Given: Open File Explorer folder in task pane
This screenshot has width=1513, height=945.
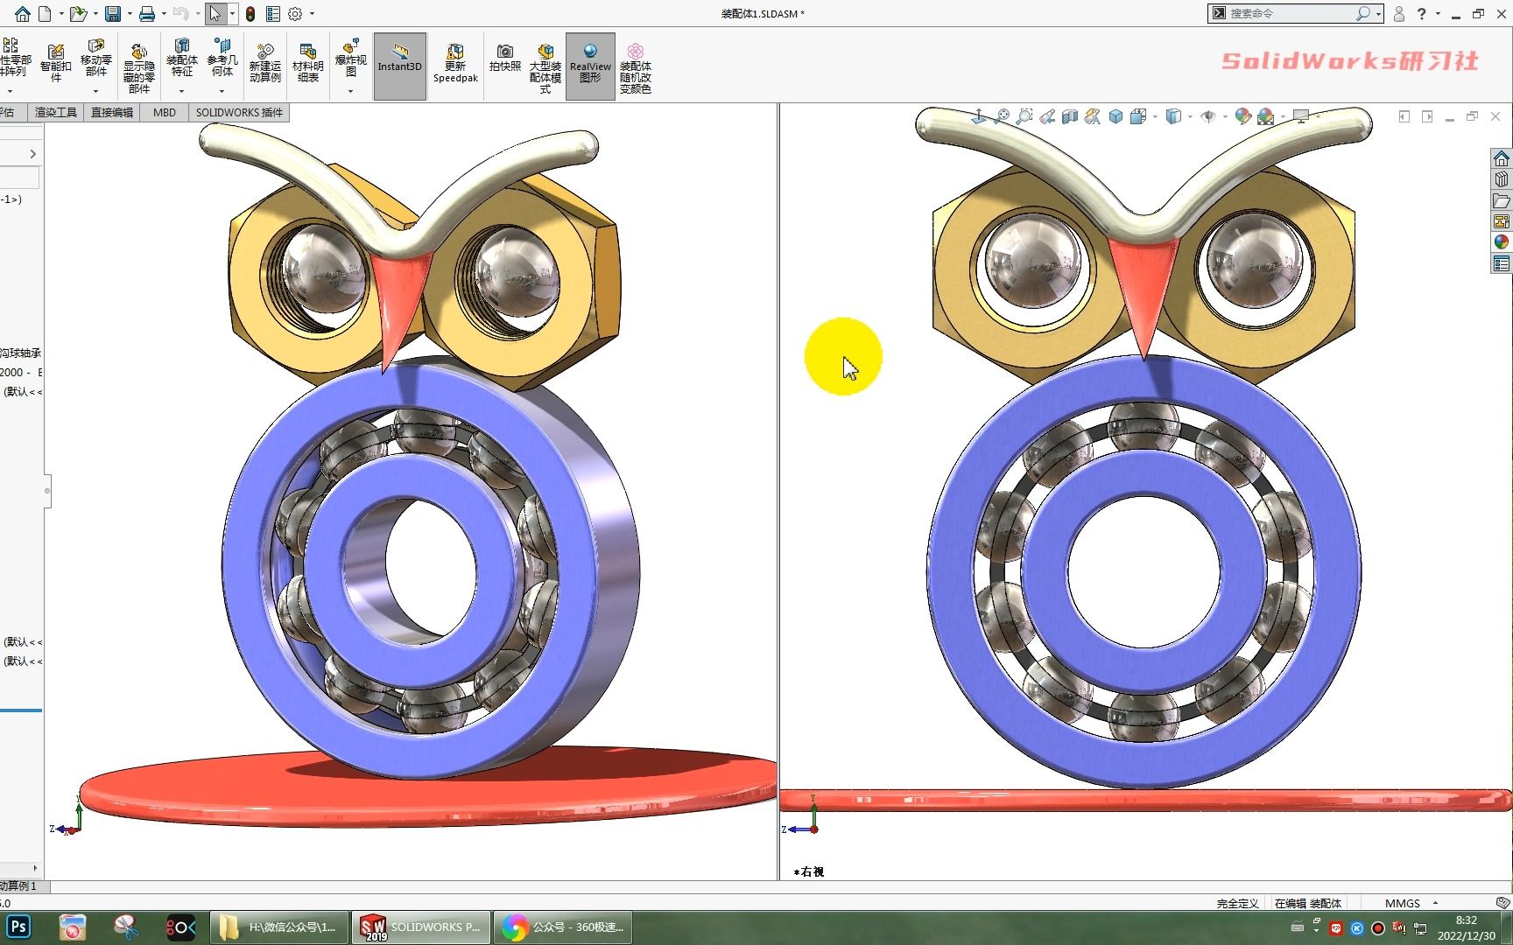Looking at the screenshot, I should [x=1502, y=200].
